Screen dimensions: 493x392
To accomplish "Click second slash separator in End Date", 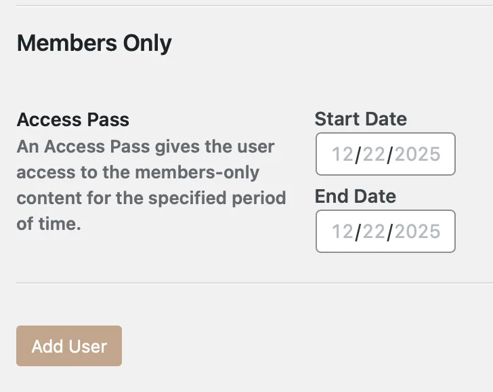I will [x=390, y=231].
